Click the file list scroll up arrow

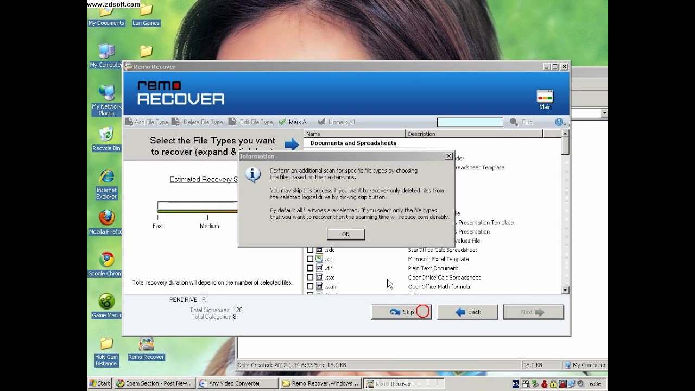(x=565, y=134)
